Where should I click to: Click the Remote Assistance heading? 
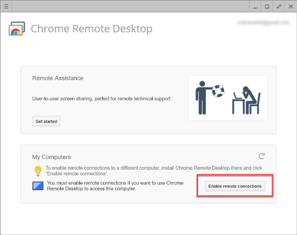pos(58,78)
